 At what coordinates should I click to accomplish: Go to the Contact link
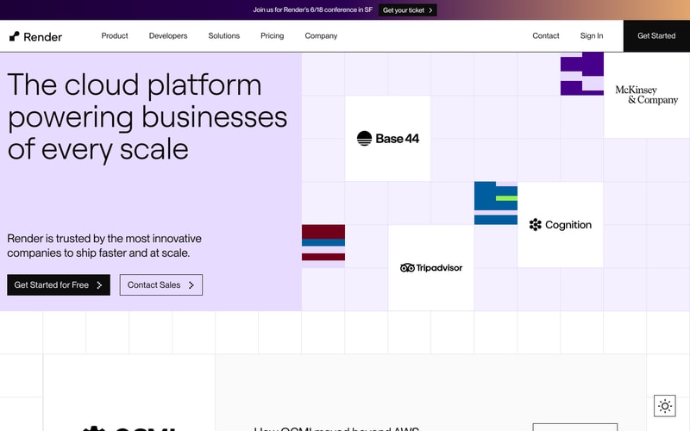546,35
